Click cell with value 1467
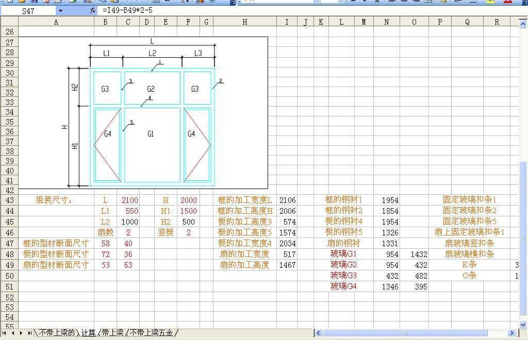The width and height of the screenshot is (528, 340). coord(287,265)
